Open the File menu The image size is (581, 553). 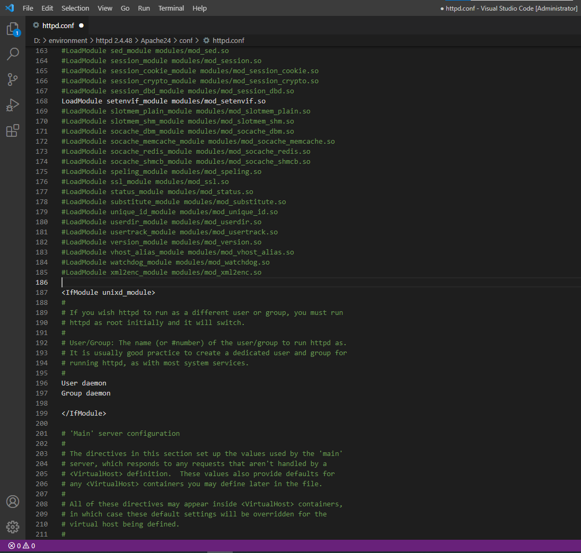point(28,8)
